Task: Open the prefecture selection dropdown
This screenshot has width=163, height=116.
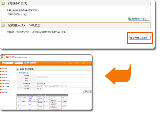Action: 17,14
